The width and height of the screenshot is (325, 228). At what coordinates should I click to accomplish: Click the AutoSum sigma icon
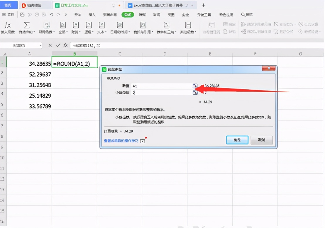tap(26, 25)
